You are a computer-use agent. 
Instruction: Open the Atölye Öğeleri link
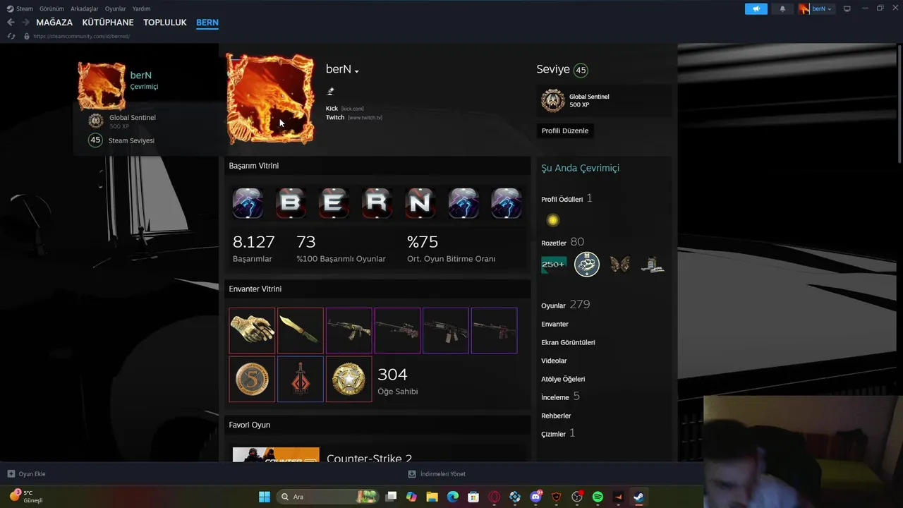[x=563, y=379]
